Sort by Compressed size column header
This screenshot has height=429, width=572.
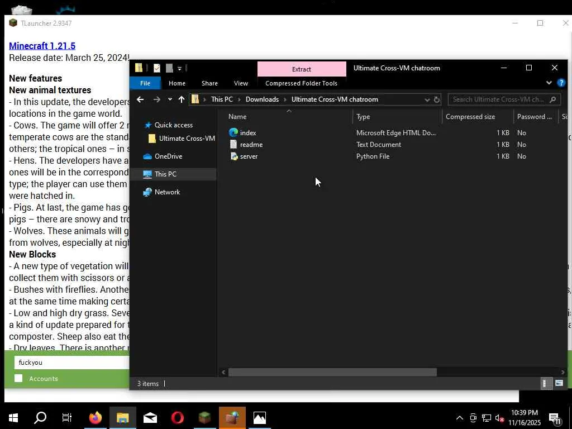click(470, 117)
